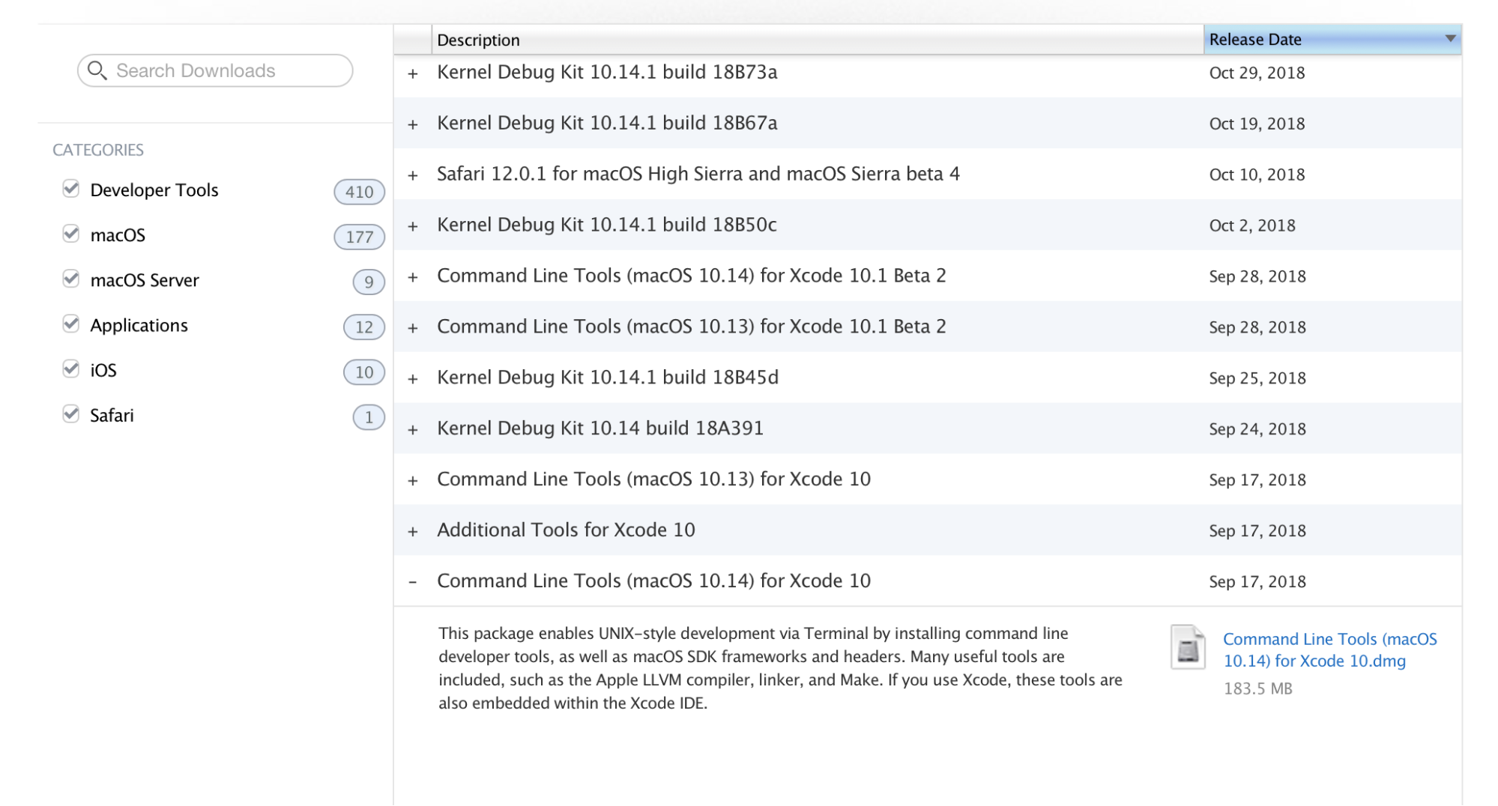Uncheck the macOS category checkbox
Viewport: 1498px width, 806px height.
pyautogui.click(x=71, y=234)
